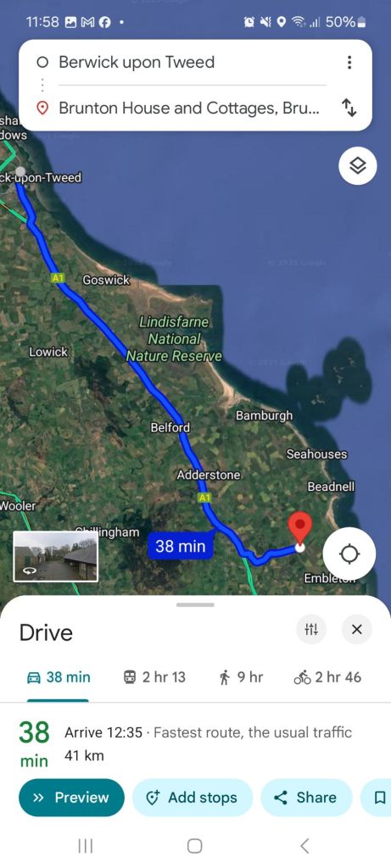
Task: Open the three-dot overflow menu
Action: (349, 62)
